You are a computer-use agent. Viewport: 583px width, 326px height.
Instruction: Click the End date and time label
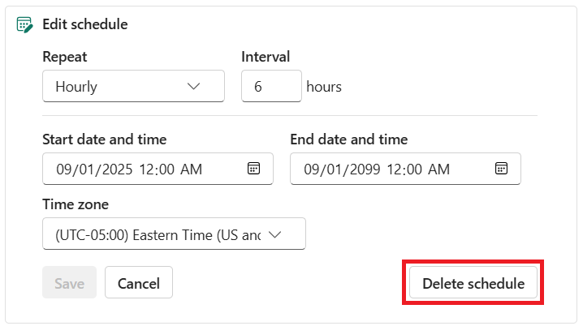(348, 139)
